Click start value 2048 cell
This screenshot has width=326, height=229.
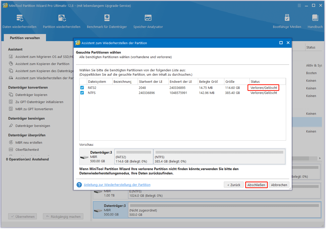(142, 88)
